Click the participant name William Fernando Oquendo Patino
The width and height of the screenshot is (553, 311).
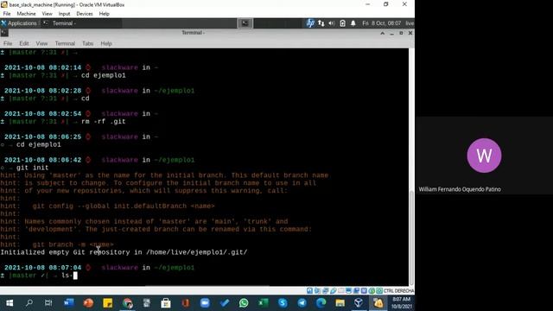460,189
